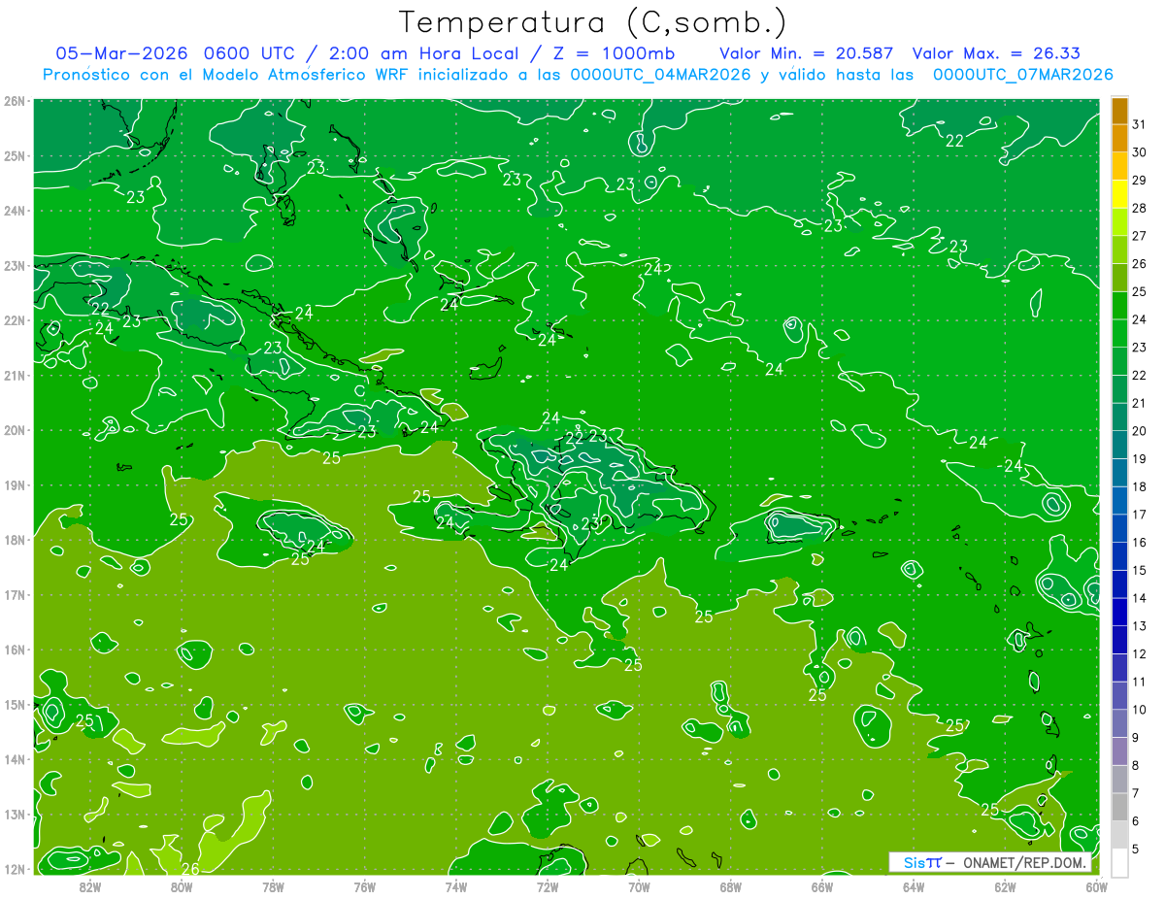Pick the purple colorbar swatch between 9 and 10
Image resolution: width=1165 pixels, height=900 pixels.
1119,723
